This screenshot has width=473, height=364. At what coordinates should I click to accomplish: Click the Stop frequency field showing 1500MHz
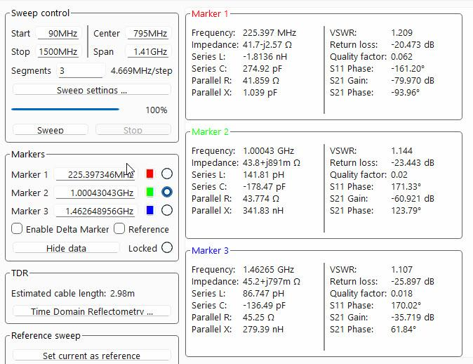[58, 52]
